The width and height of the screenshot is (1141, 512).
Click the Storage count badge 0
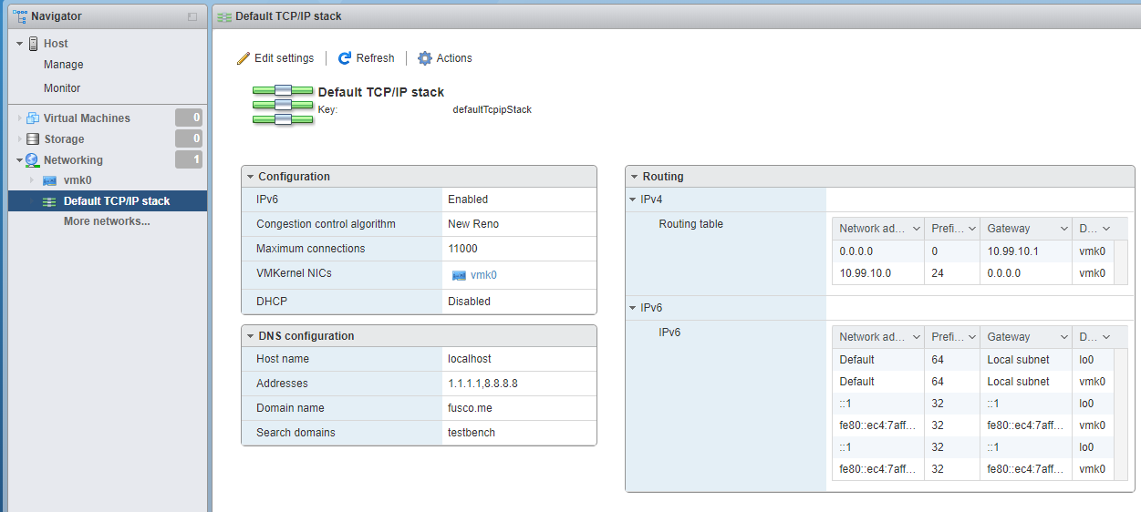click(x=189, y=138)
